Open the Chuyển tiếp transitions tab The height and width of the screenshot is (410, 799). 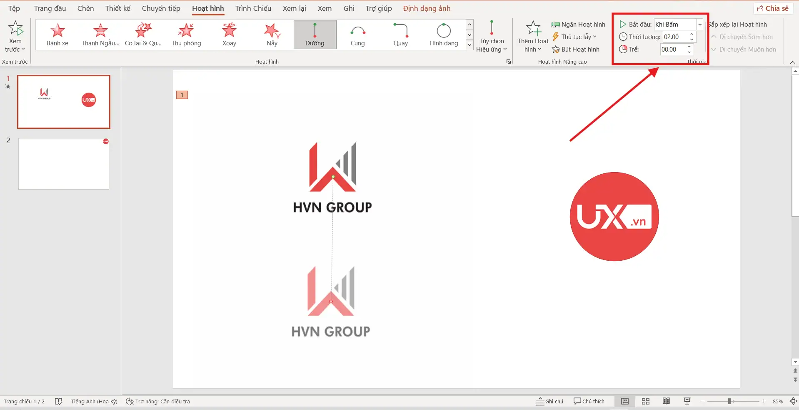pyautogui.click(x=161, y=8)
